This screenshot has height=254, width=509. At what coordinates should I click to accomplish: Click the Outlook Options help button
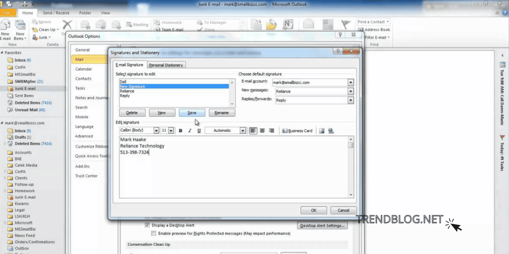pos(340,34)
